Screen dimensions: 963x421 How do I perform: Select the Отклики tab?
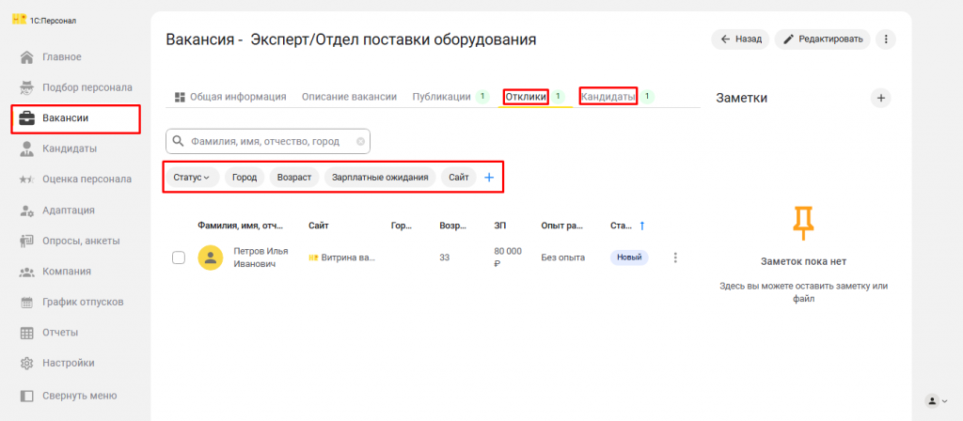tap(526, 97)
